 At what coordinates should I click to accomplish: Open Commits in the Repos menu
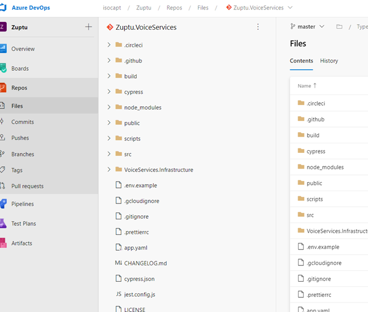(23, 122)
